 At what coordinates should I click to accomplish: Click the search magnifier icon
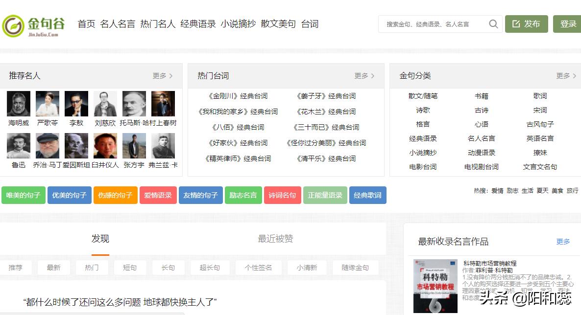point(493,23)
